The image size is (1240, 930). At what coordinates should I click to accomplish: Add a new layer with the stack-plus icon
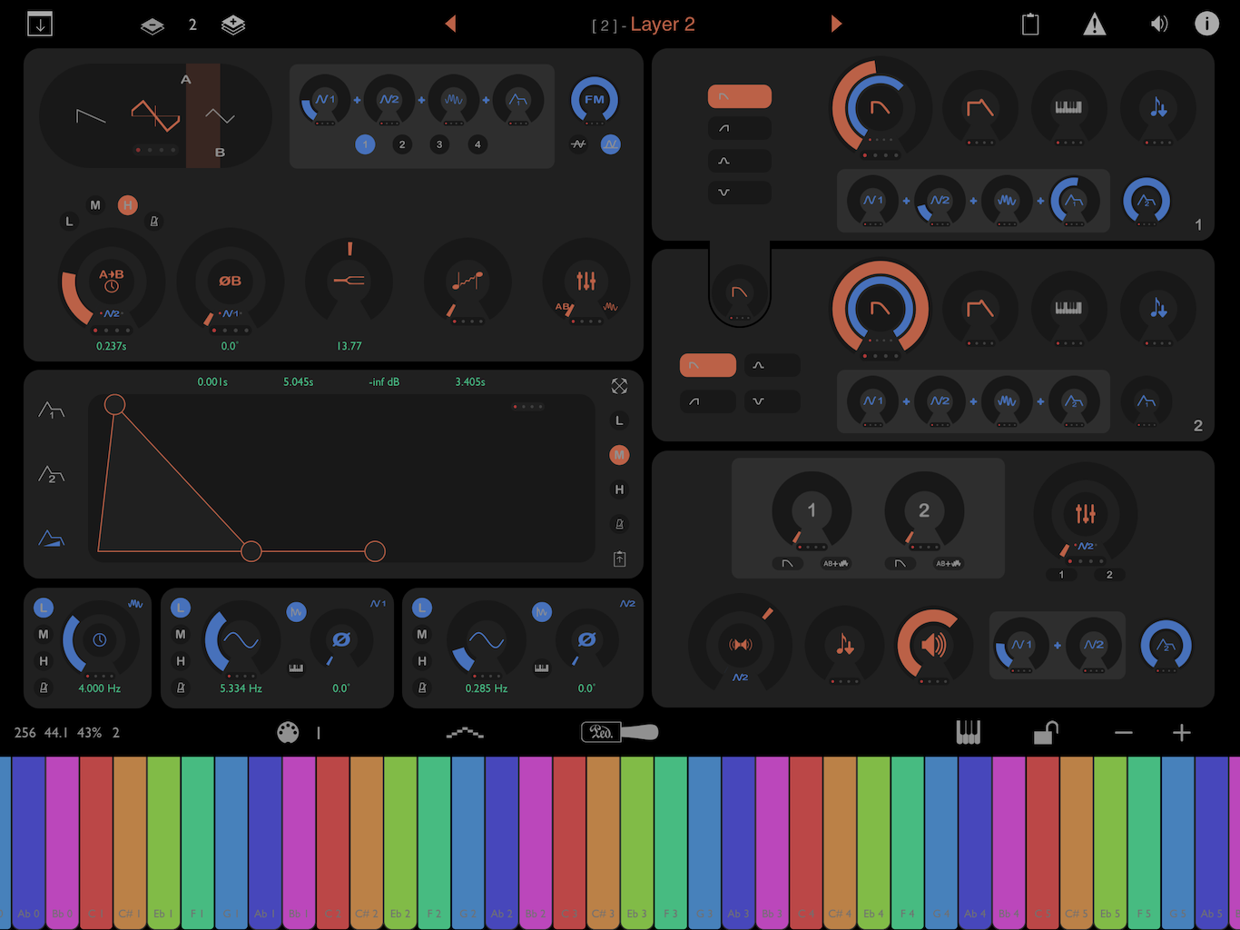[233, 25]
